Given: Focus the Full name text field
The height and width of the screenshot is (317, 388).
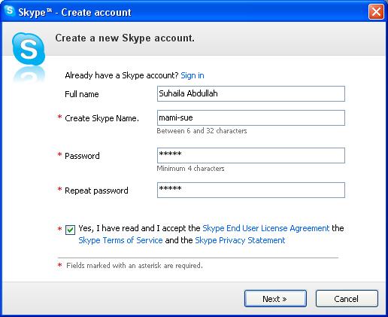Looking at the screenshot, I should tap(251, 93).
